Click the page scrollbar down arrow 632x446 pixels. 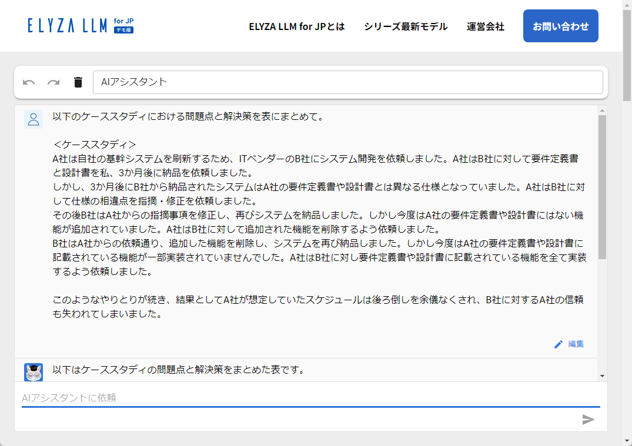(x=627, y=440)
